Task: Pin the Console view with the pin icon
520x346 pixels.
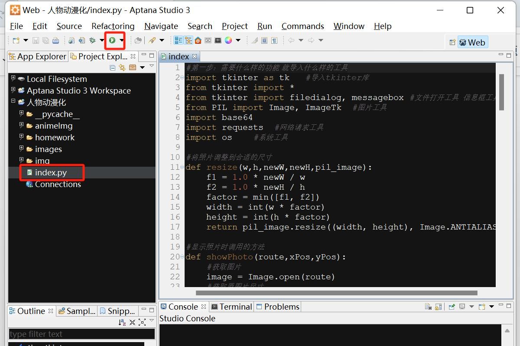Action: [452, 307]
